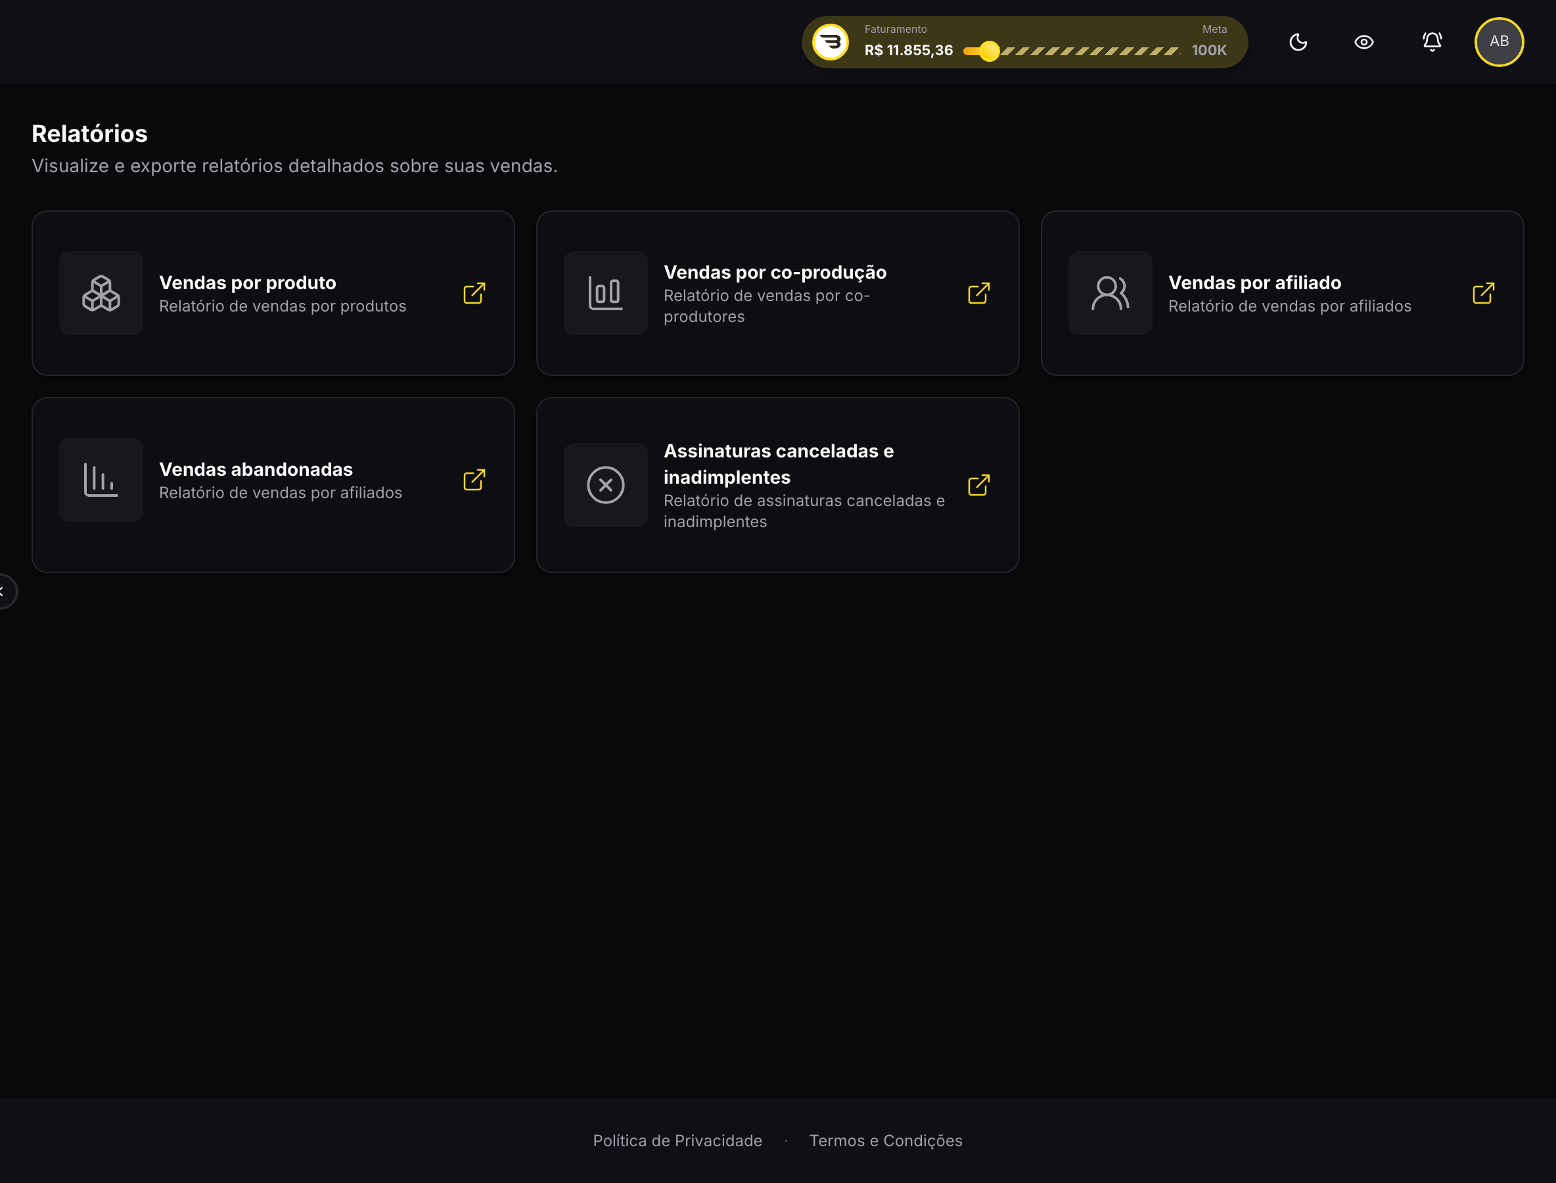The height and width of the screenshot is (1183, 1556).
Task: Click the bar chart icon for co-produção
Action: click(605, 293)
